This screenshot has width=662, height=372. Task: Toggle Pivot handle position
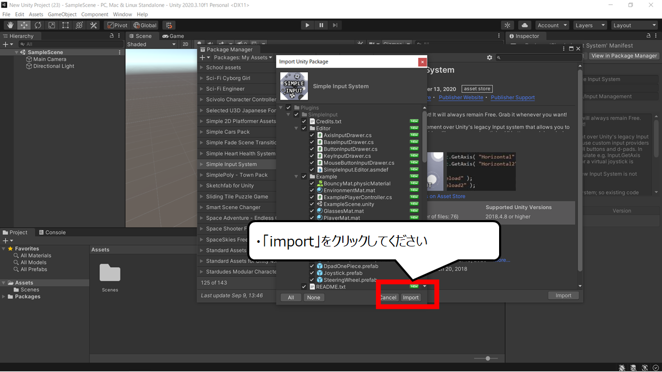(x=117, y=25)
